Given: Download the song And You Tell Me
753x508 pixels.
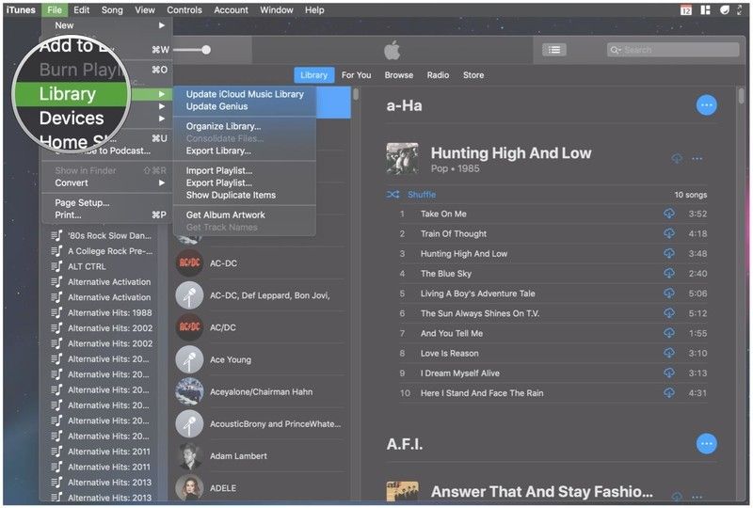Looking at the screenshot, I should coord(669,333).
